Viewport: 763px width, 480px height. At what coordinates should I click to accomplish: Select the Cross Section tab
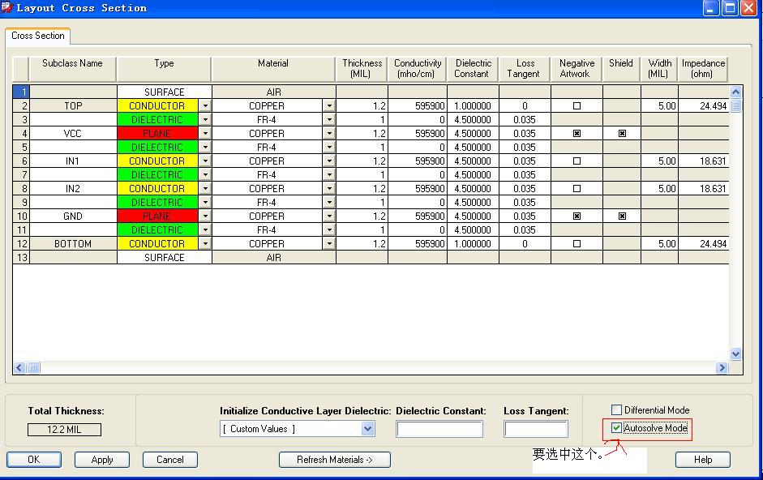click(38, 36)
